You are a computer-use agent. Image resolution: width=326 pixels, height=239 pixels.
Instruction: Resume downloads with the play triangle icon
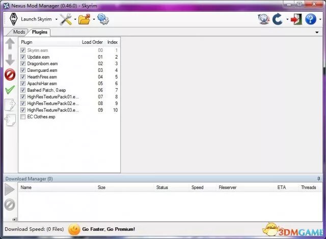10,189
